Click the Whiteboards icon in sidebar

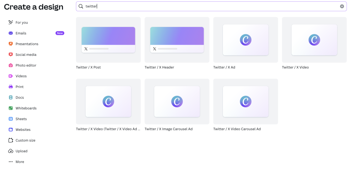[11, 108]
